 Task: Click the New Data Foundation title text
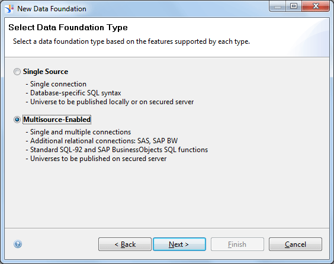point(52,9)
